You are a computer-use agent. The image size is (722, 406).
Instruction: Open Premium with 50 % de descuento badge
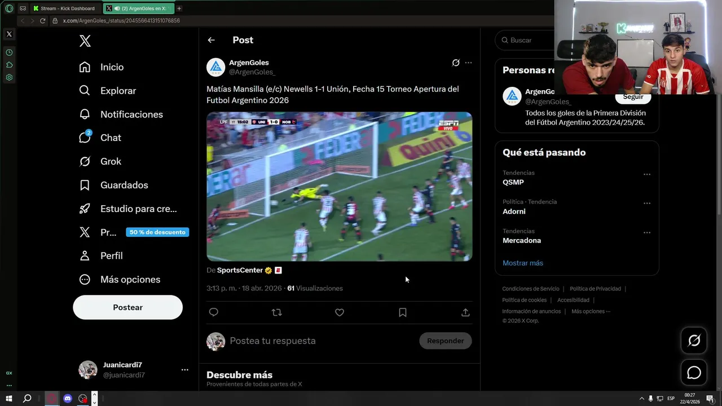134,232
